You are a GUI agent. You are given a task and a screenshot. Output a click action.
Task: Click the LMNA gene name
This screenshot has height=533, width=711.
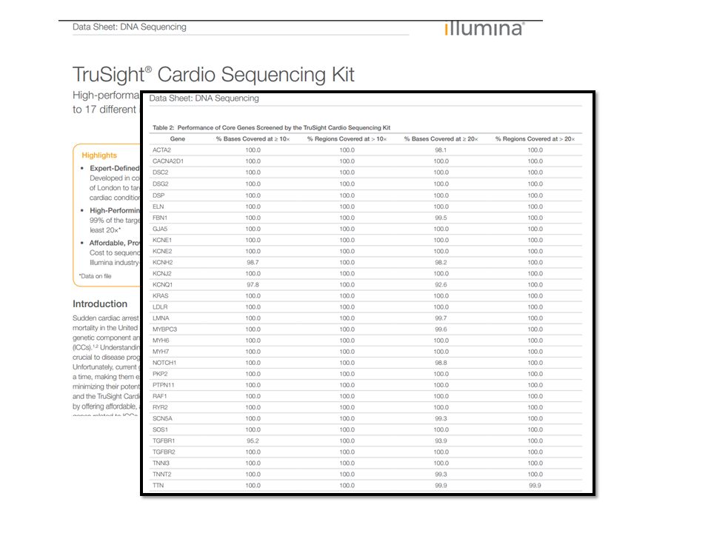point(161,318)
